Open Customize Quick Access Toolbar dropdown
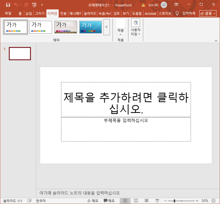The height and width of the screenshot is (204, 220). (x=42, y=5)
